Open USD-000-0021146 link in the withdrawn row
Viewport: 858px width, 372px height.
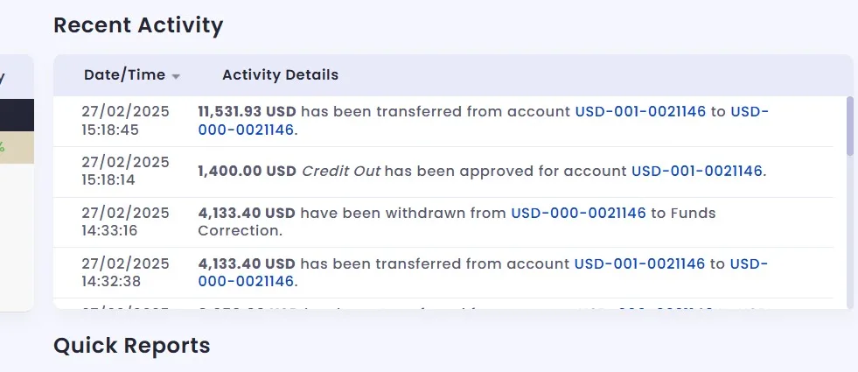tap(578, 213)
